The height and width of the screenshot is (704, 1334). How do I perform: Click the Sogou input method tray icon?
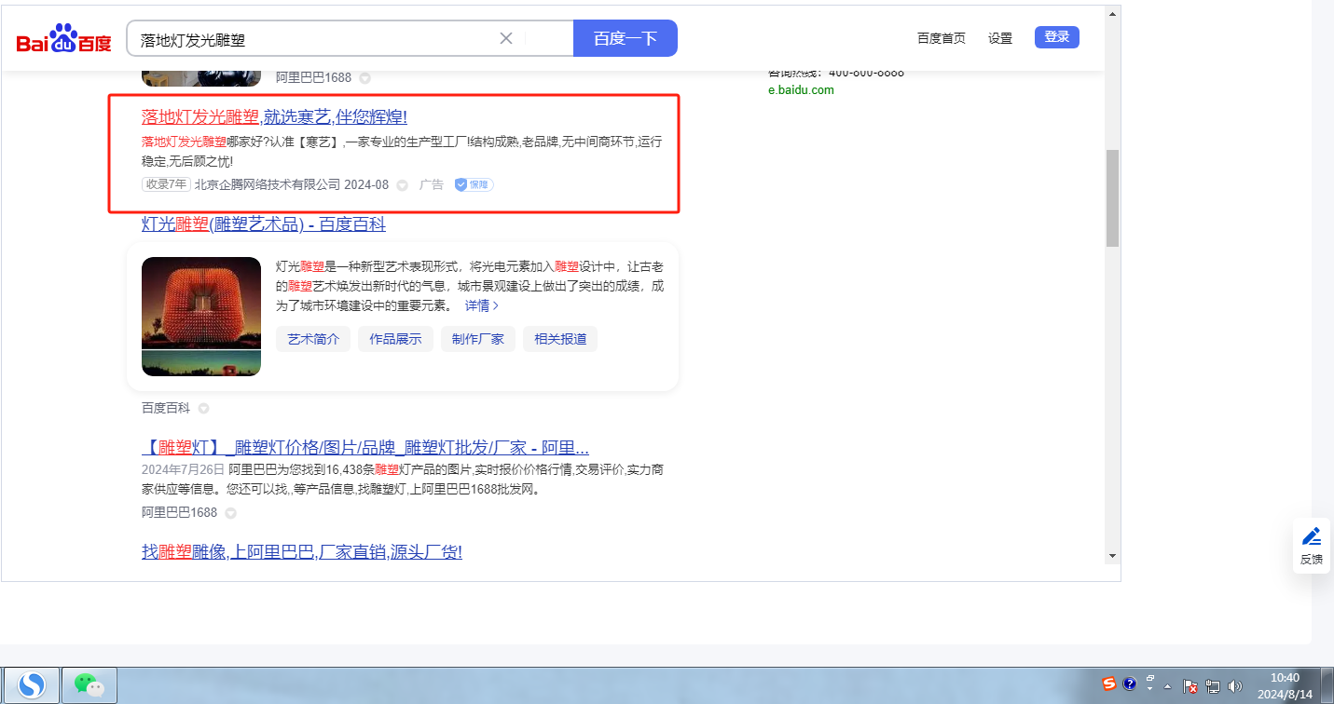coord(1108,684)
